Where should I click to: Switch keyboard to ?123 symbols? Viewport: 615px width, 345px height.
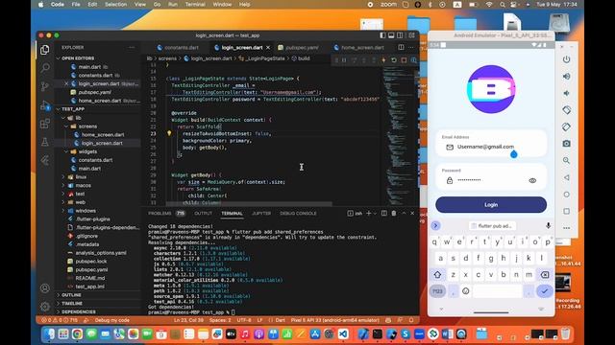[437, 291]
